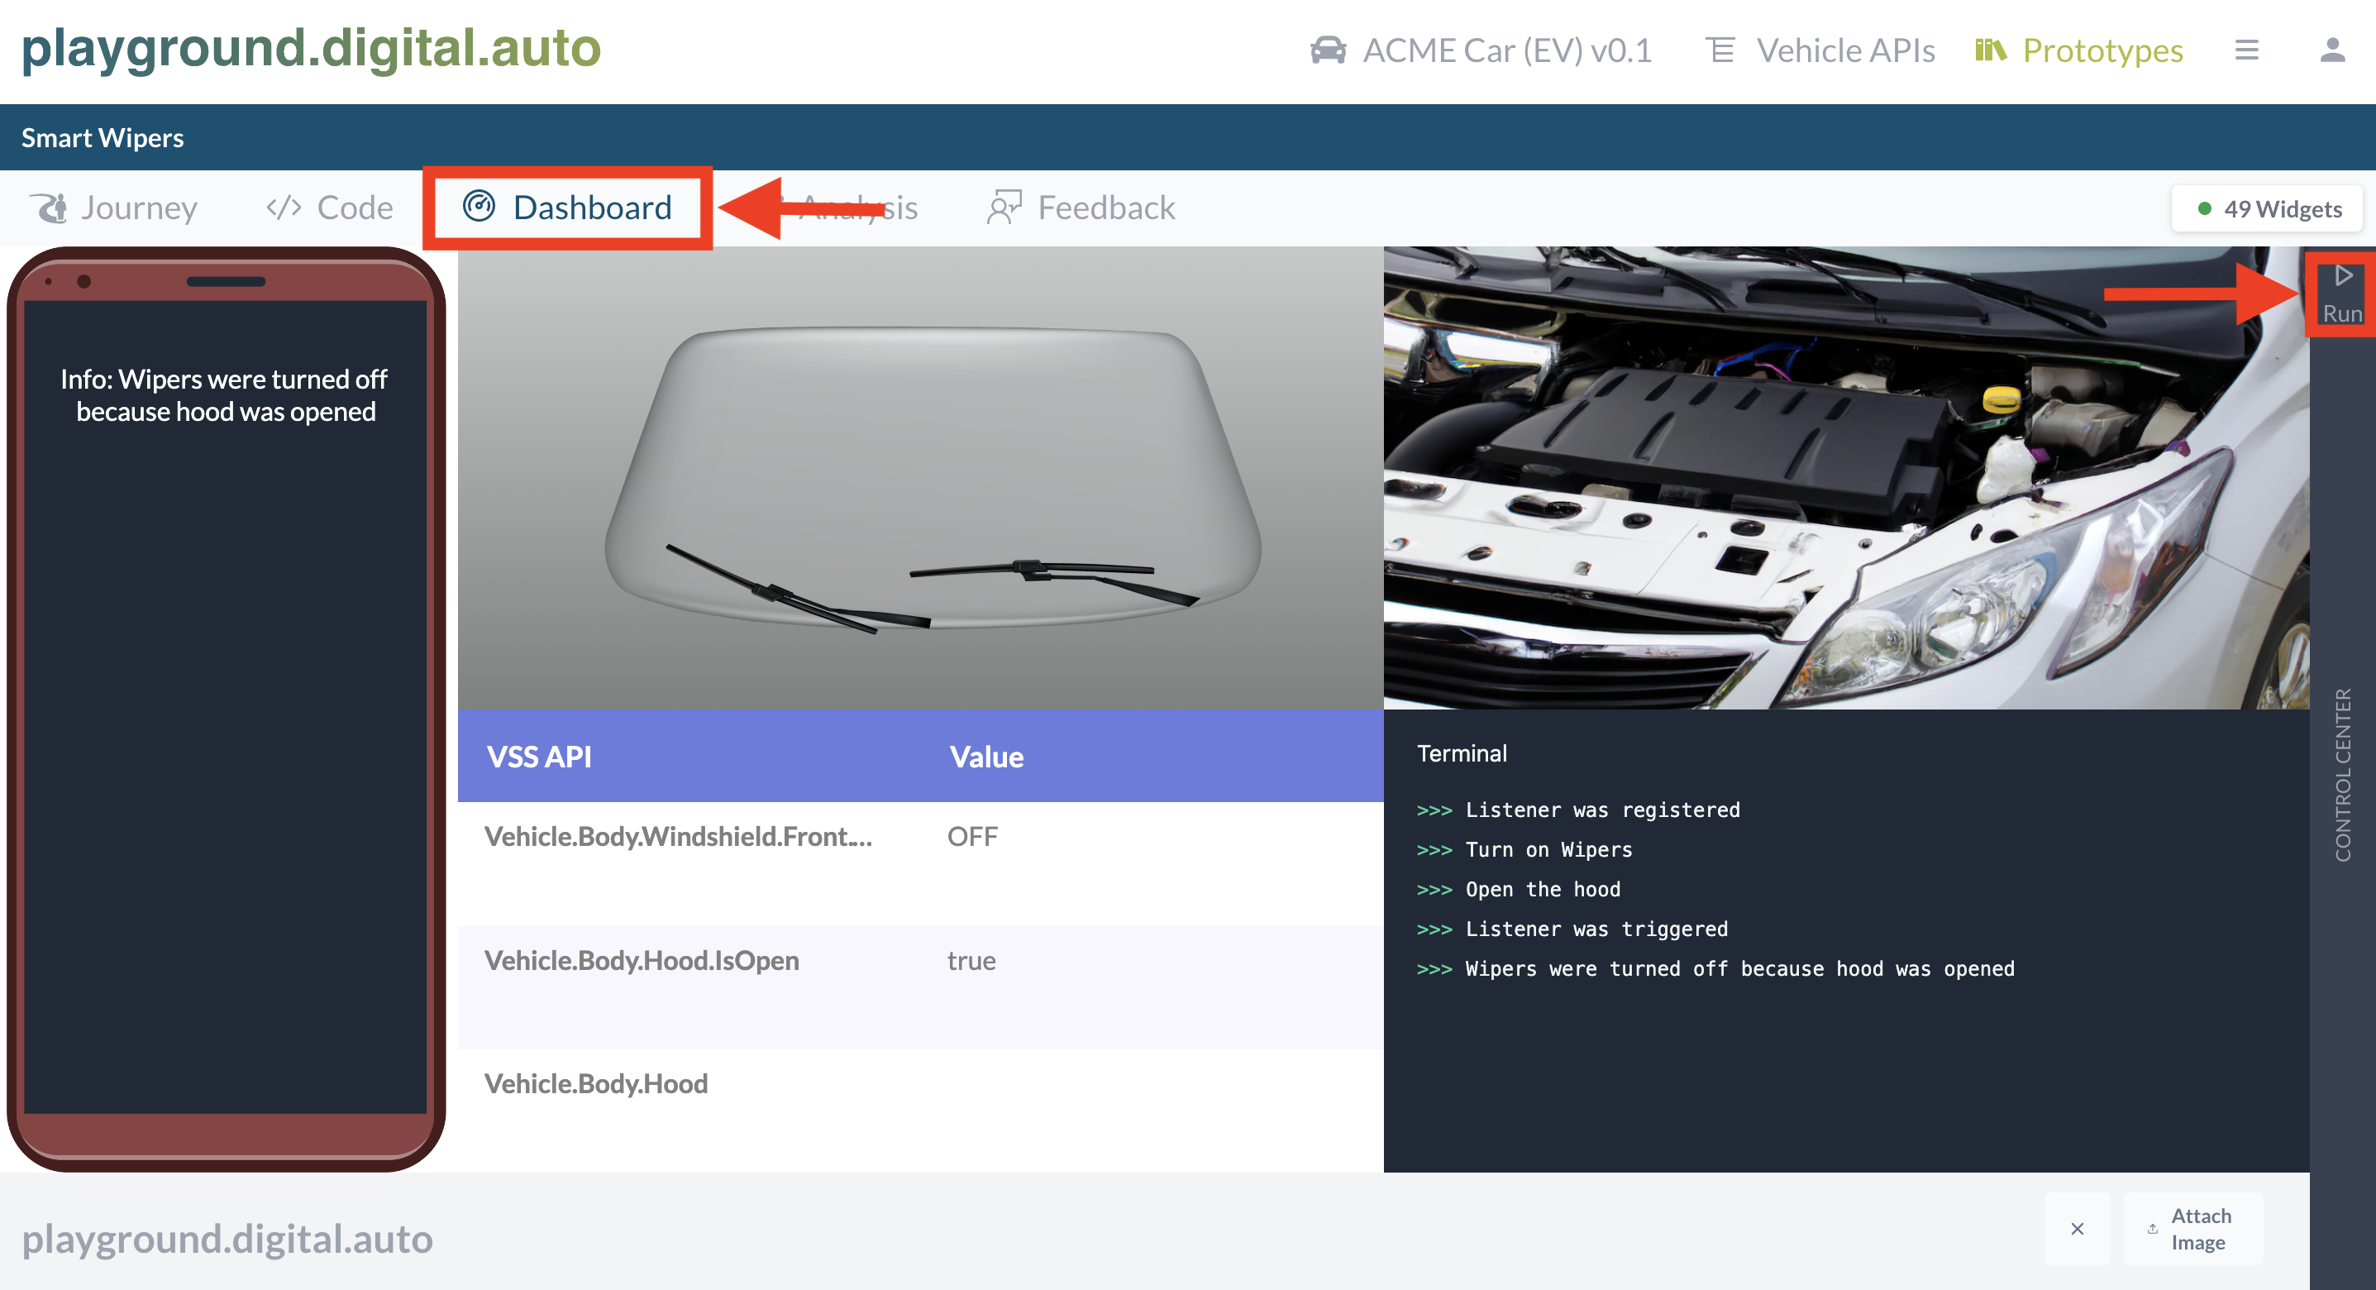This screenshot has width=2376, height=1290.
Task: Click the car icon beside ACME Car
Action: (x=1329, y=50)
